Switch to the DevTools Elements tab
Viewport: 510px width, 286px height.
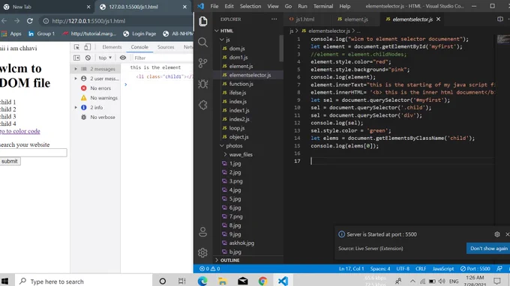112,47
